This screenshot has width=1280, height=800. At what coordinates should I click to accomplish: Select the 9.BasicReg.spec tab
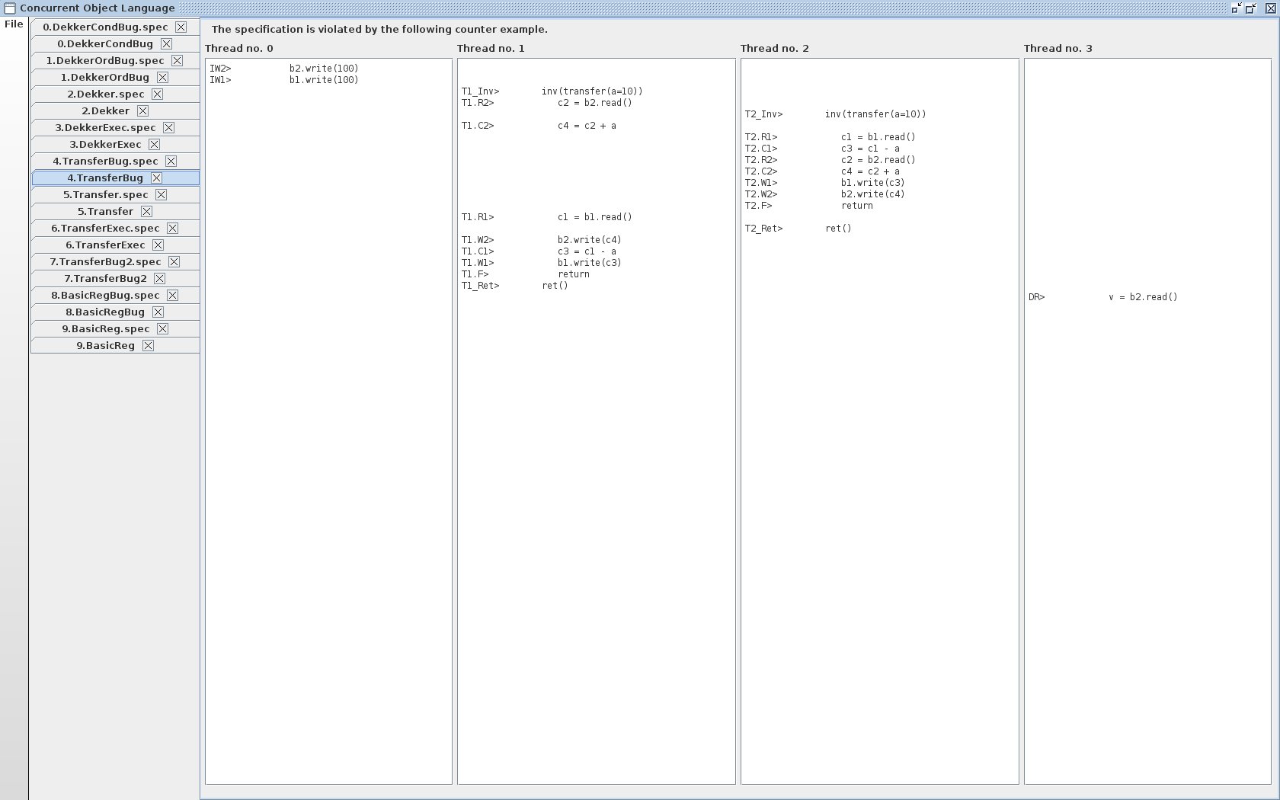coord(115,328)
